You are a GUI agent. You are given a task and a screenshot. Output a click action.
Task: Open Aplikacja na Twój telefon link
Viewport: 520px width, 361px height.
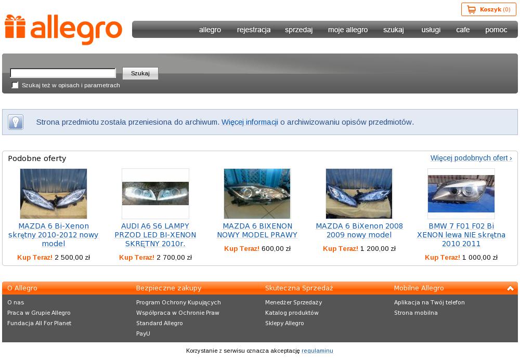click(x=429, y=302)
